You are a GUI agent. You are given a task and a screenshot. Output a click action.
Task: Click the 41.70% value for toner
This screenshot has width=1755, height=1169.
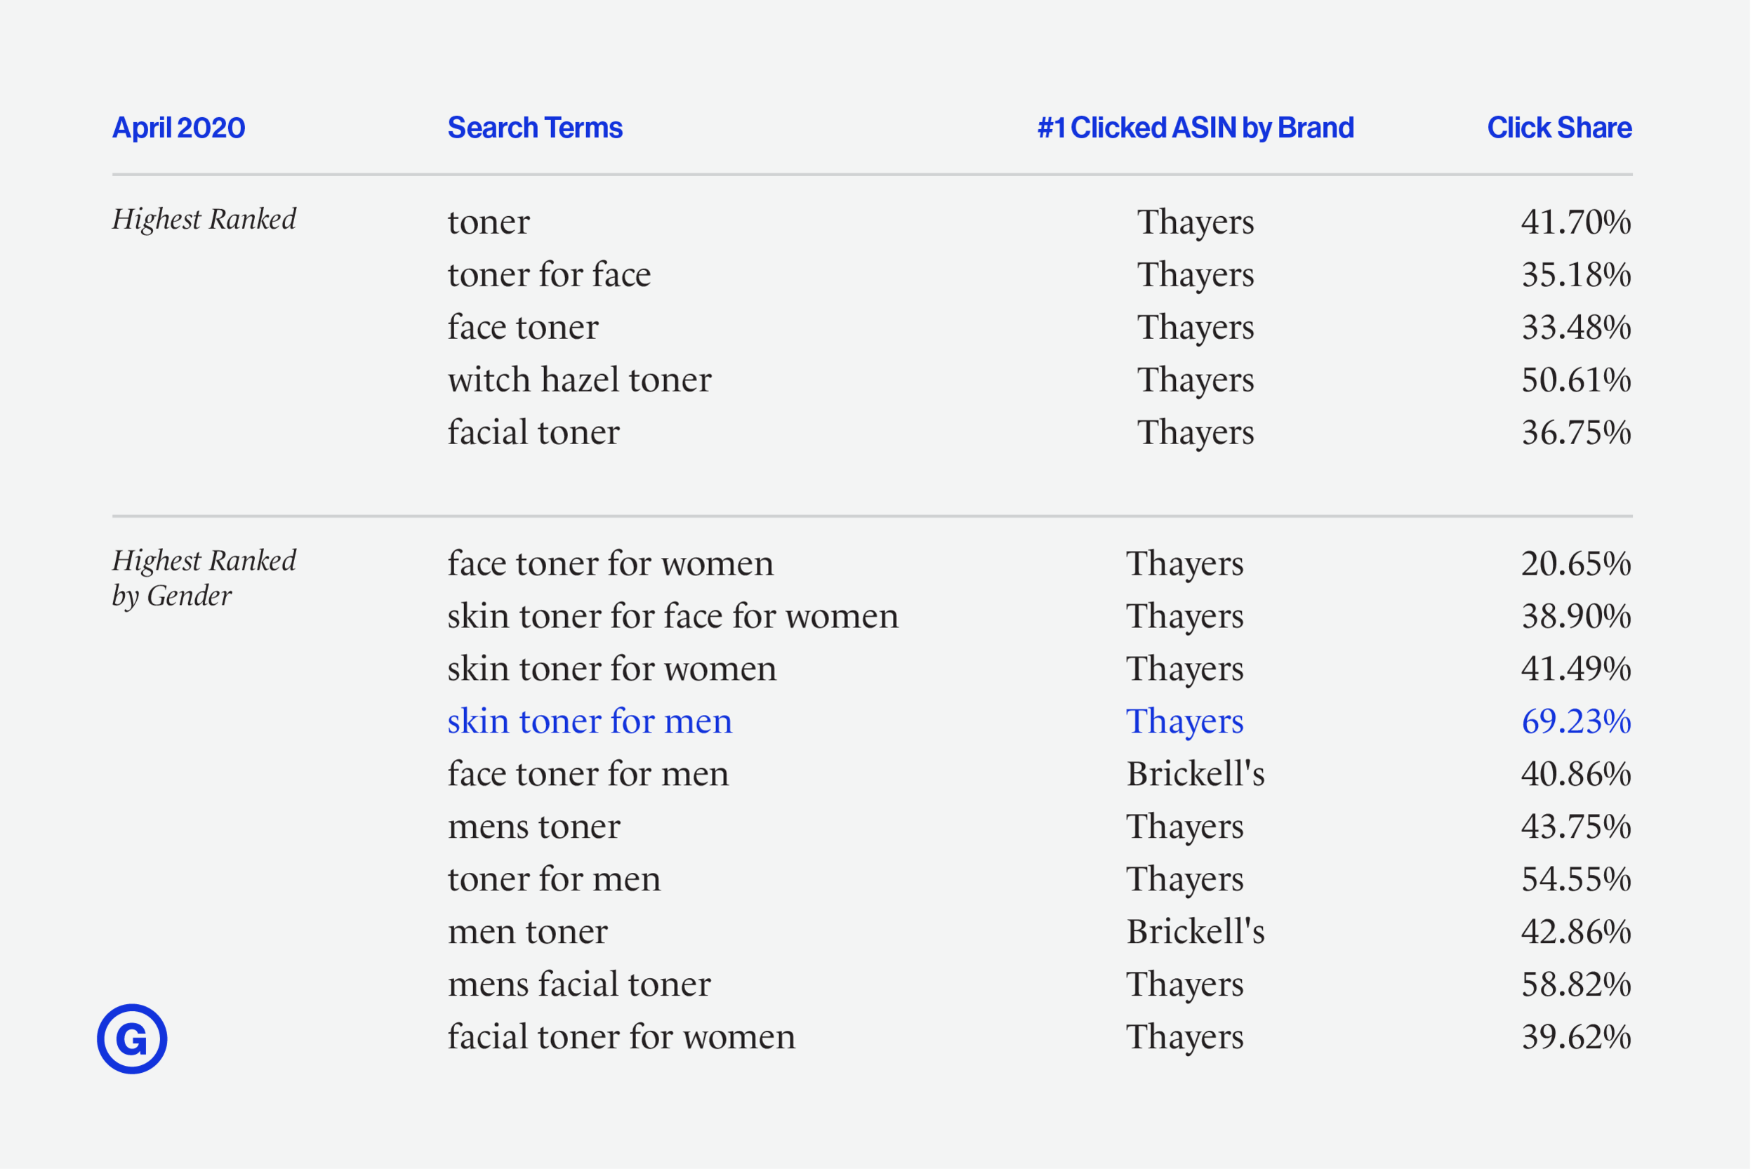(x=1576, y=222)
